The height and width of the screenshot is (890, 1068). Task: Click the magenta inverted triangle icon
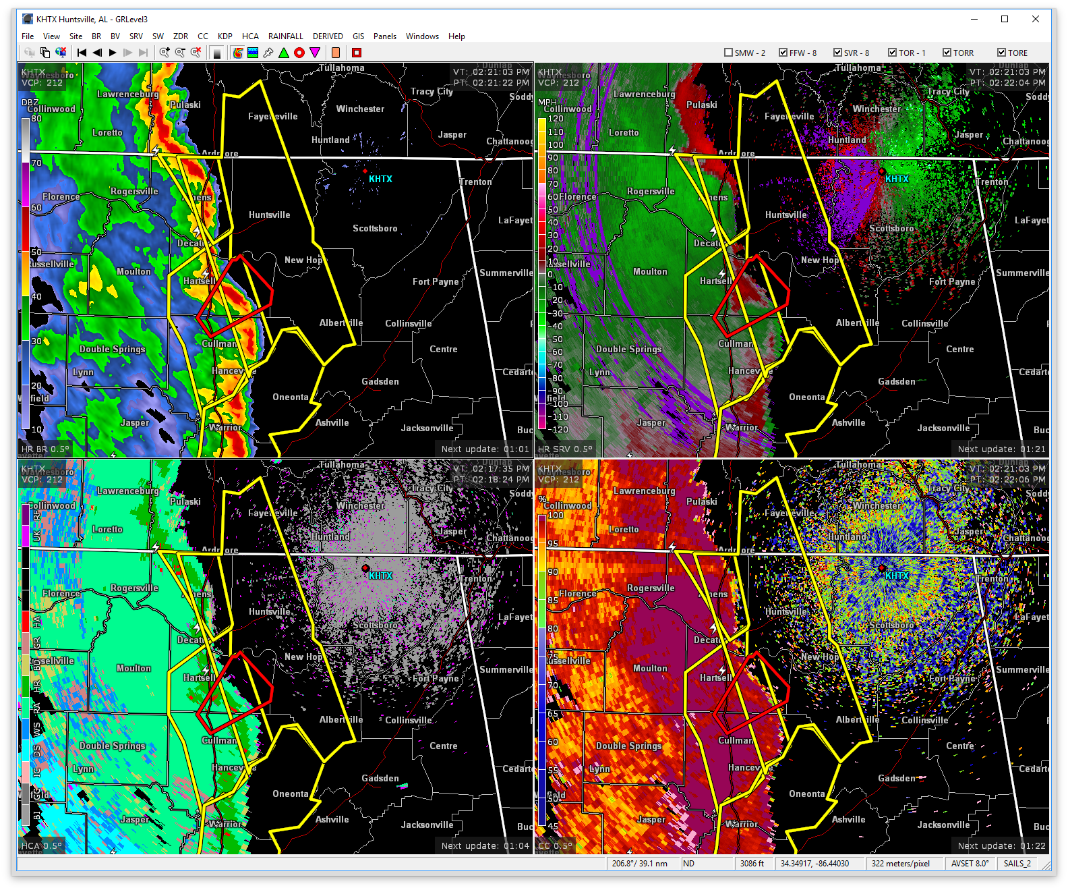[315, 53]
